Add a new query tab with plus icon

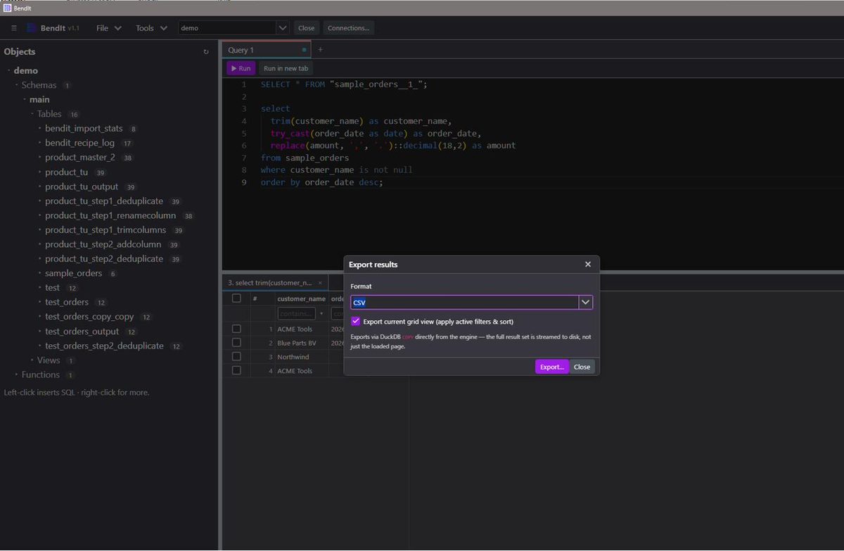click(x=321, y=50)
